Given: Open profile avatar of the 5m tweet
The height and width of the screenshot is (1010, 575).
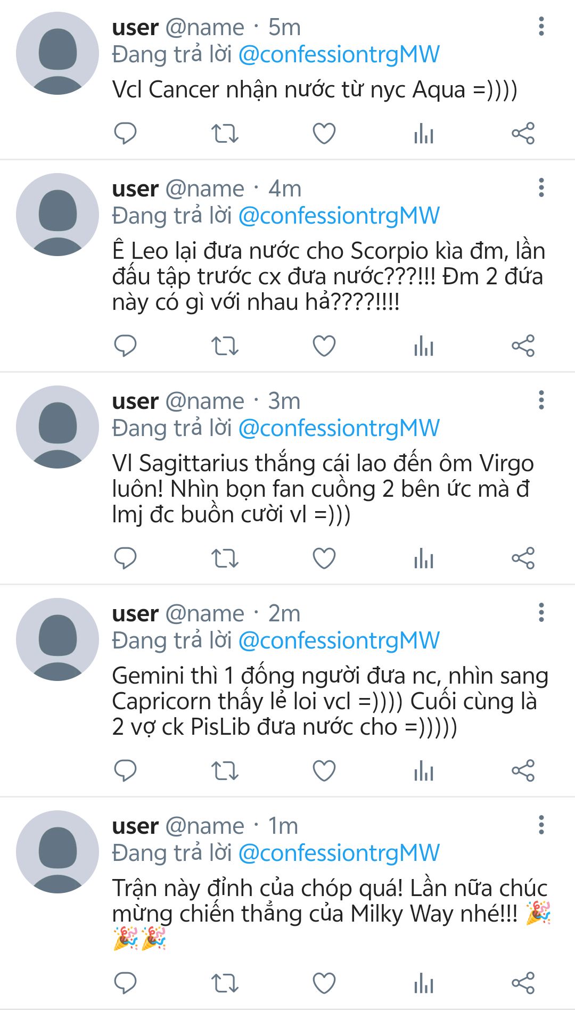Looking at the screenshot, I should (57, 54).
